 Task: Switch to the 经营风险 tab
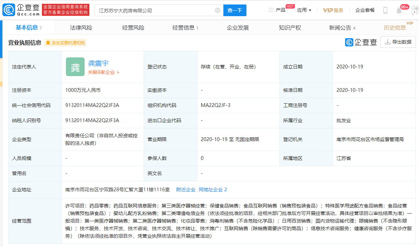click(133, 28)
